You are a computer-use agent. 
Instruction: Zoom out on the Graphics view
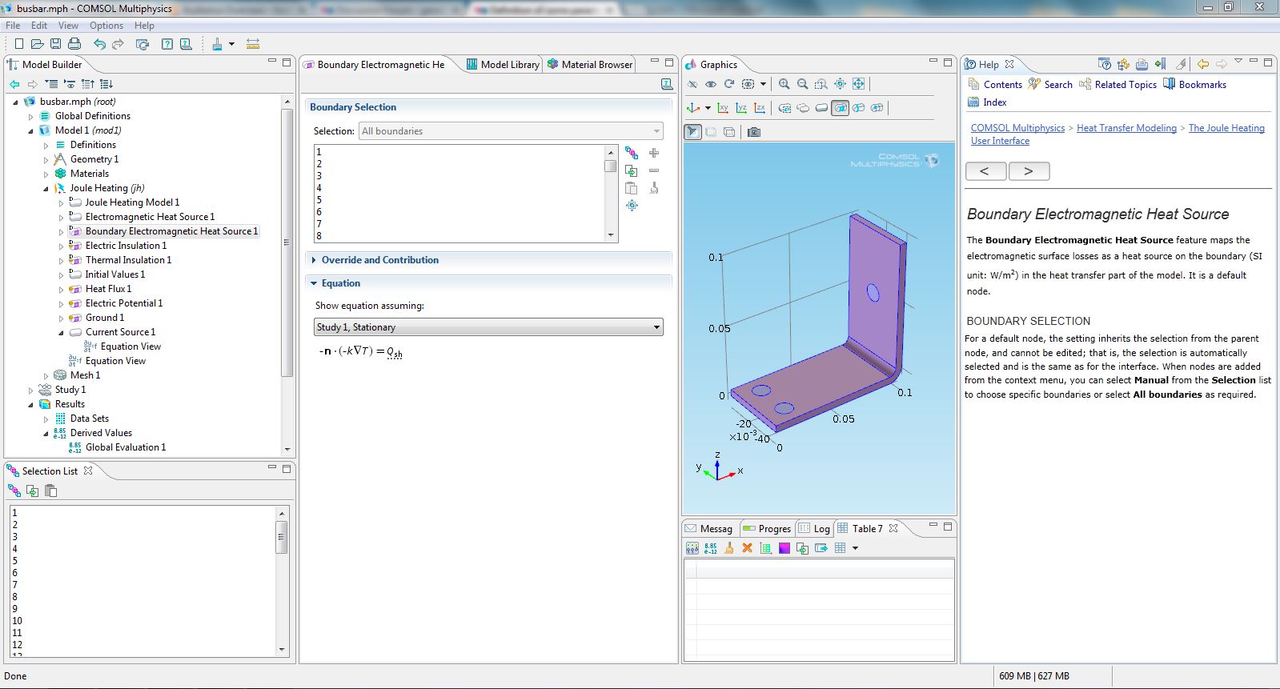[803, 84]
